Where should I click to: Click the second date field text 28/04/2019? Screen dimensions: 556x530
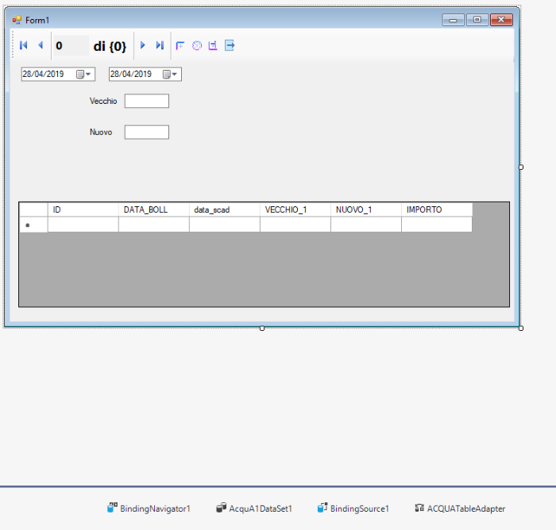131,74
